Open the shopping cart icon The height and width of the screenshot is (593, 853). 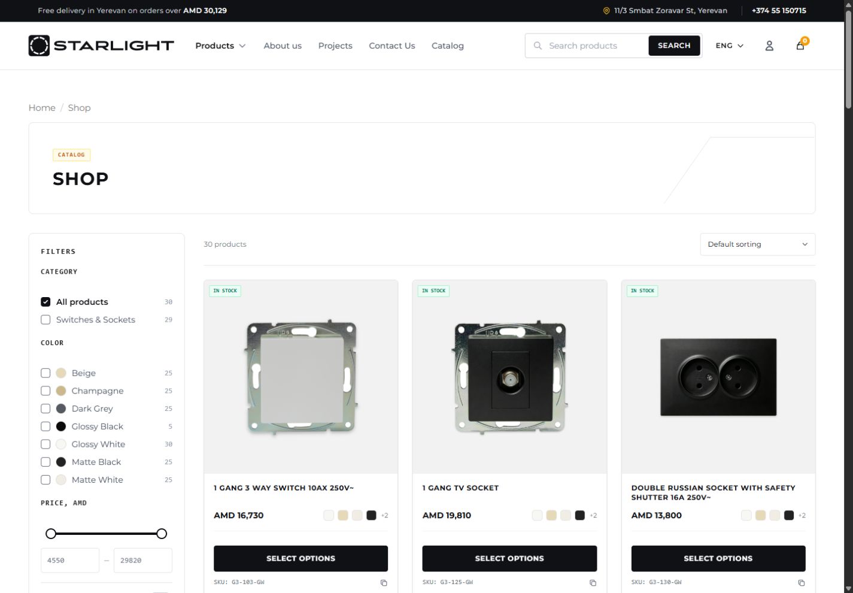tap(800, 46)
